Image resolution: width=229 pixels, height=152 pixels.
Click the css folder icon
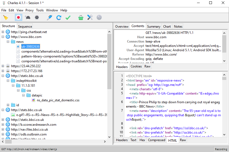tap(23, 90)
